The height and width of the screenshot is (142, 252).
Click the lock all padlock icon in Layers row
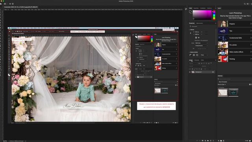coord(201,69)
